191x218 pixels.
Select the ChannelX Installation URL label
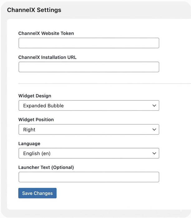(47, 57)
